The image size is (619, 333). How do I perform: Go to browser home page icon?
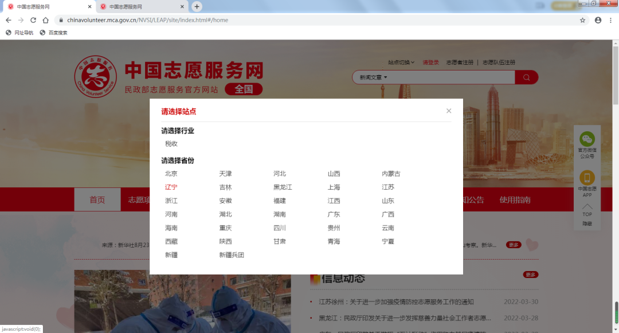click(46, 20)
